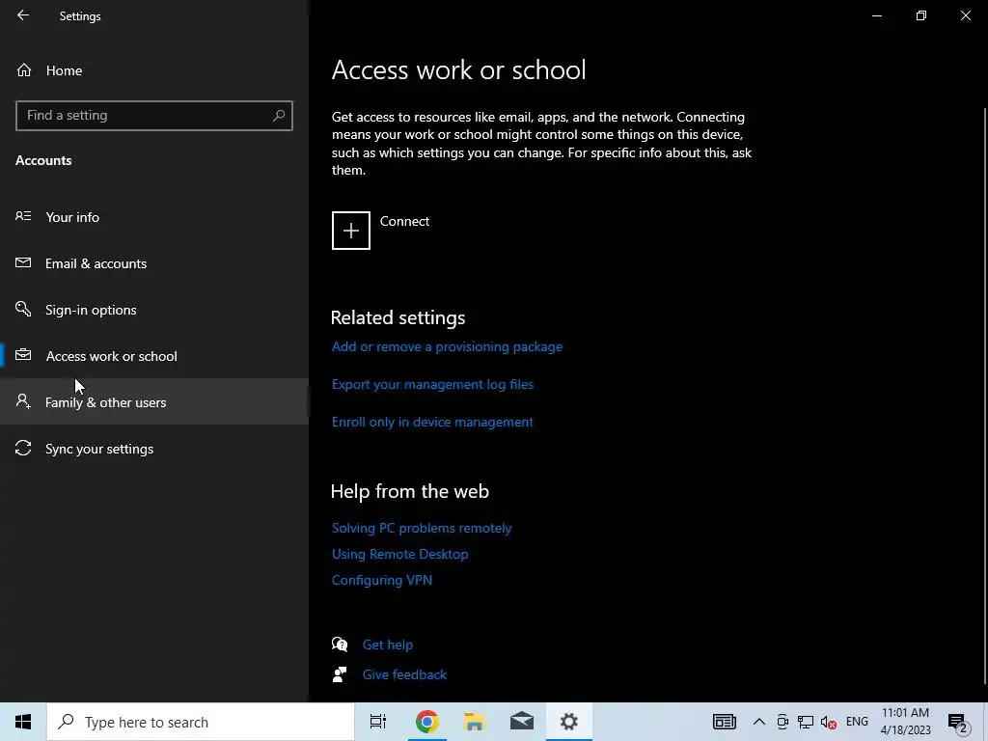Open Configuring VPN help link
The width and height of the screenshot is (988, 741).
coord(382,580)
